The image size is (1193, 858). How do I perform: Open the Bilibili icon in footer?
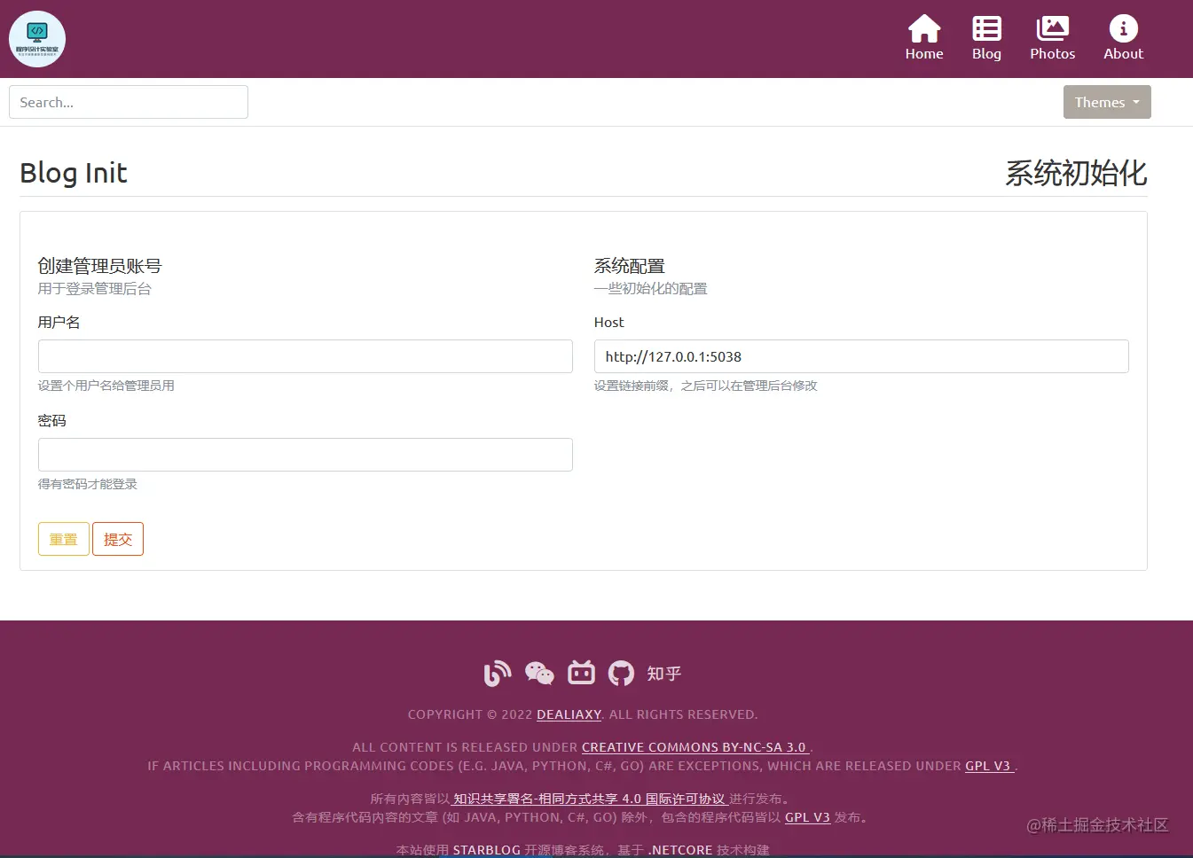click(x=581, y=673)
